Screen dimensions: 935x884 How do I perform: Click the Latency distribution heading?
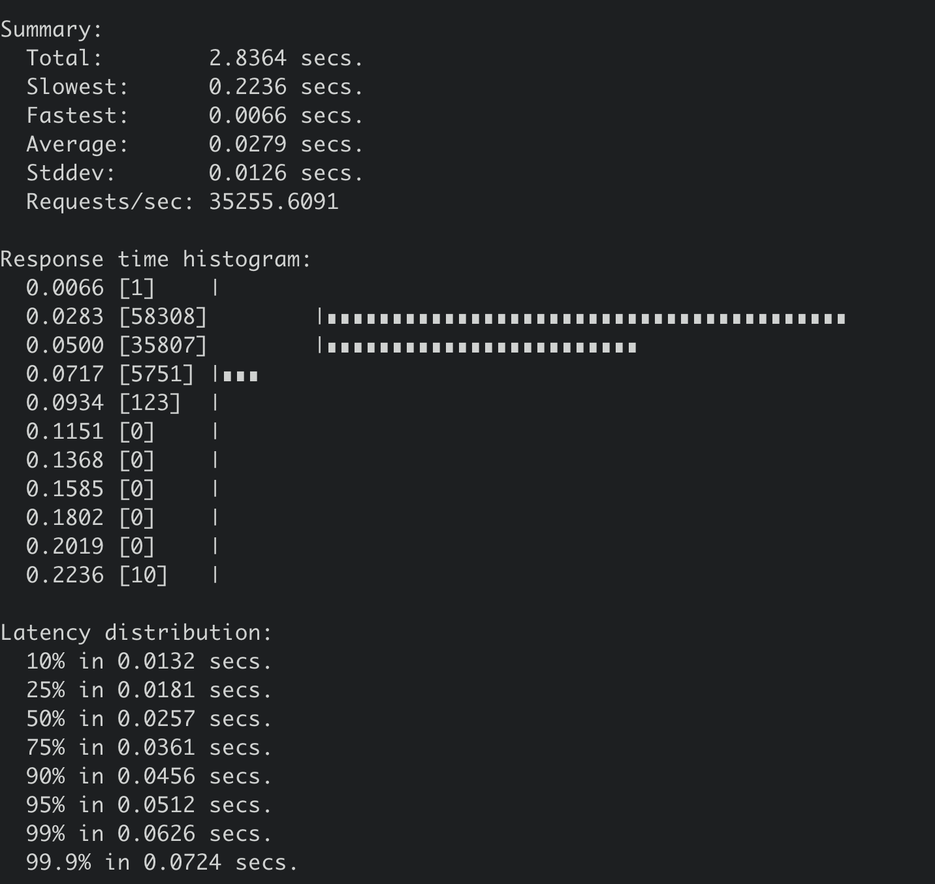(x=136, y=633)
